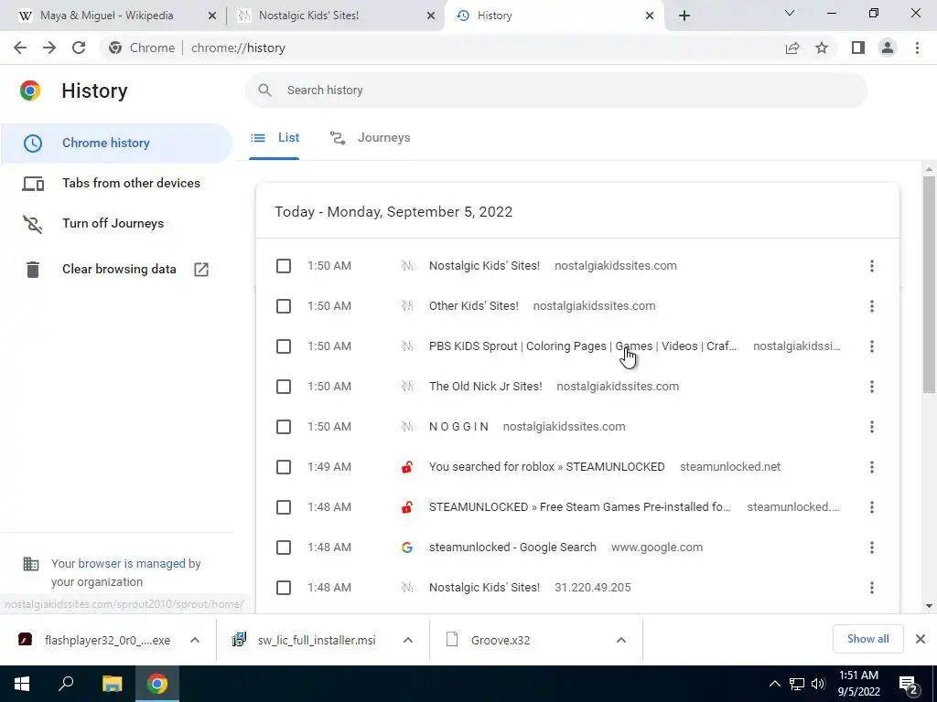The width and height of the screenshot is (937, 702).
Task: Go back using the browser back arrow
Action: tap(20, 48)
